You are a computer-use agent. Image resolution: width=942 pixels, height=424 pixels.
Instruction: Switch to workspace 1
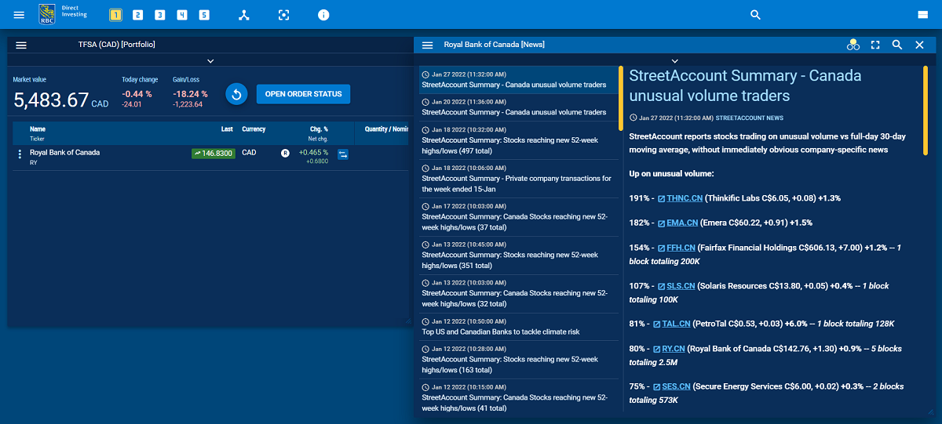point(115,15)
